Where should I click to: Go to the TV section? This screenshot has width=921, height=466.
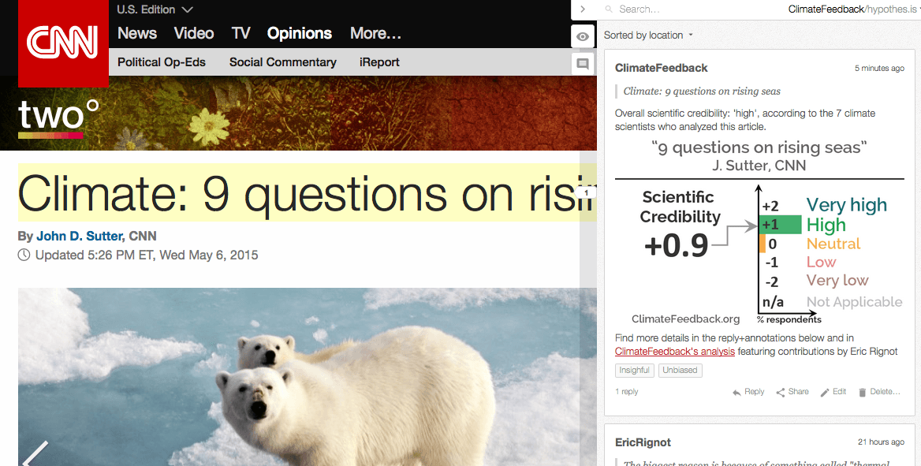pyautogui.click(x=241, y=33)
